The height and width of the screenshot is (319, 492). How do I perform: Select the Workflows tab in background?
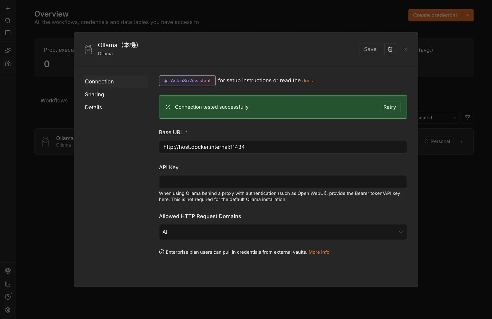coord(54,101)
